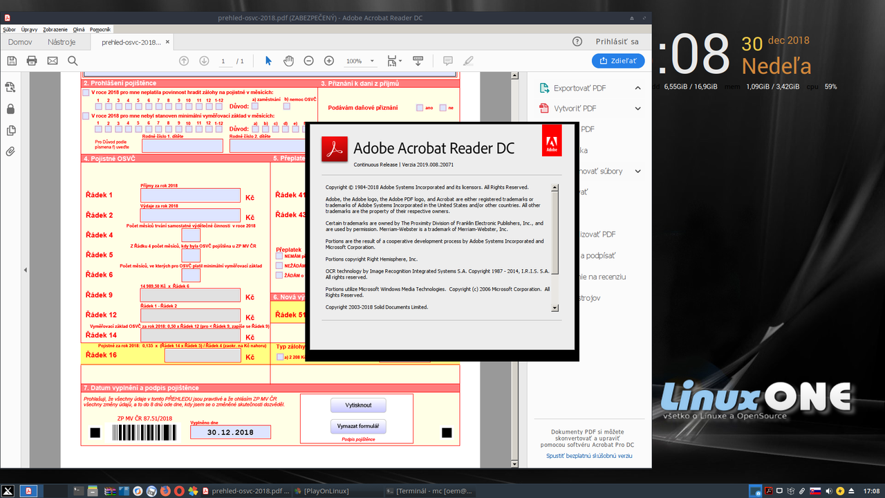The image size is (885, 498).
Task: Open the search magnifier in the toolbar
Action: pos(73,61)
